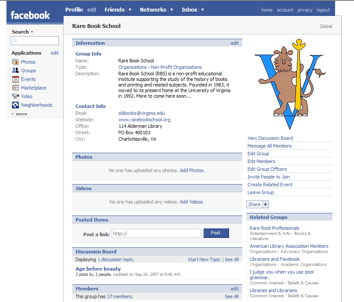Screen dimensions: 354x302
Task: Click the Photos application icon
Action: tap(15, 62)
